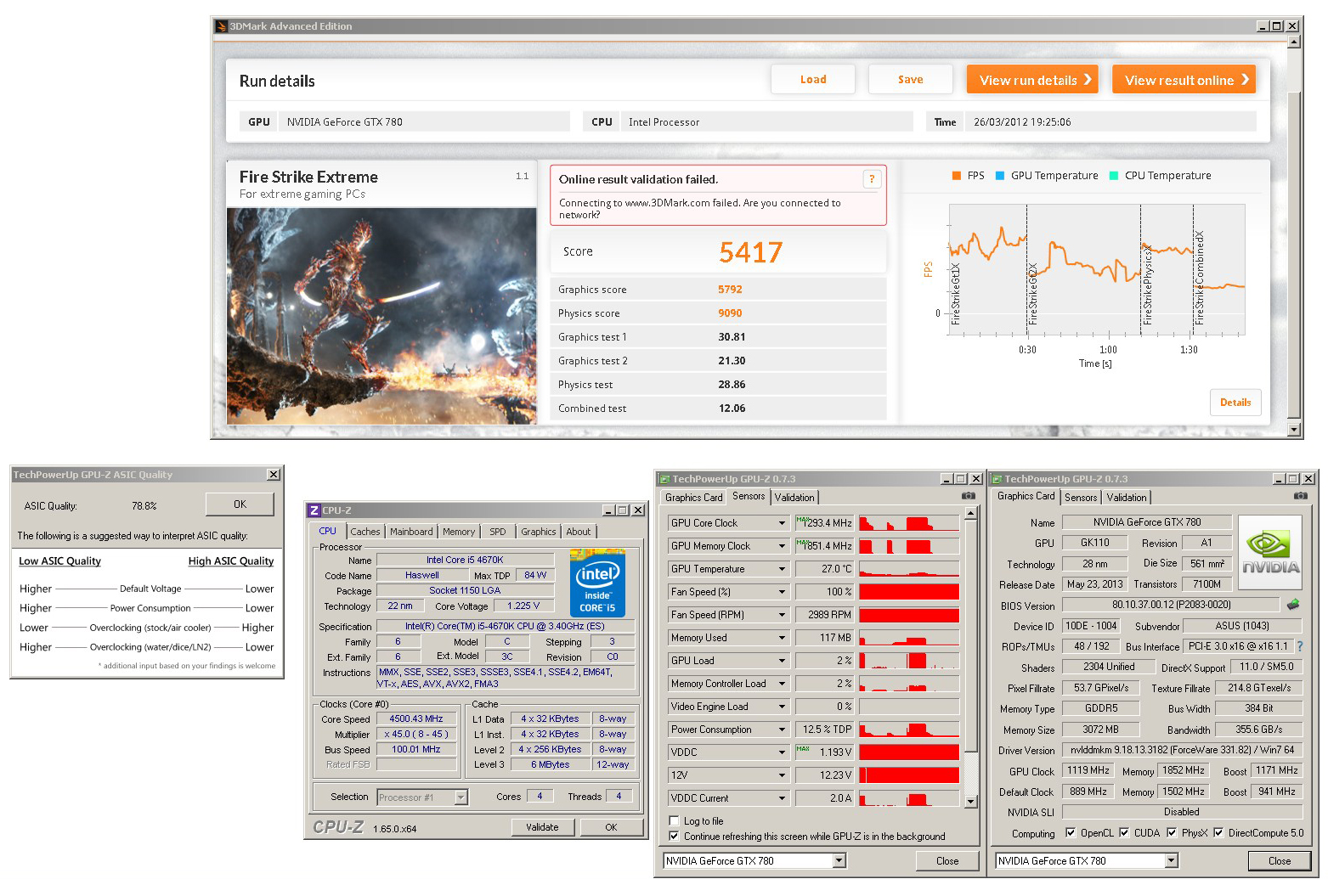This screenshot has height=879, width=1328.
Task: Click the Load button in Run details
Action: click(813, 80)
